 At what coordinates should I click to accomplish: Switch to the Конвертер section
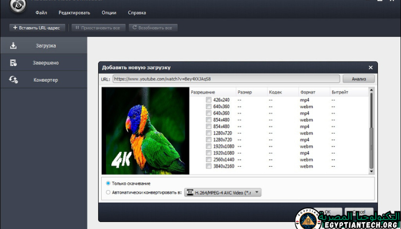tap(44, 80)
